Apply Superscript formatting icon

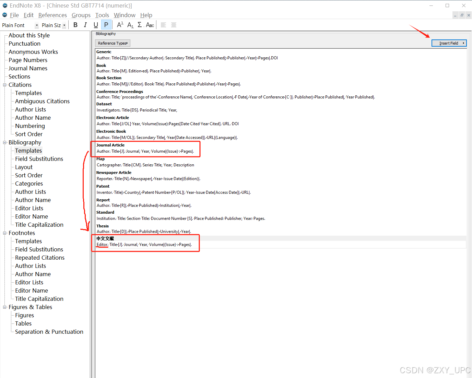coord(120,25)
